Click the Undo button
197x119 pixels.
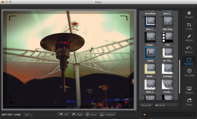point(160,105)
